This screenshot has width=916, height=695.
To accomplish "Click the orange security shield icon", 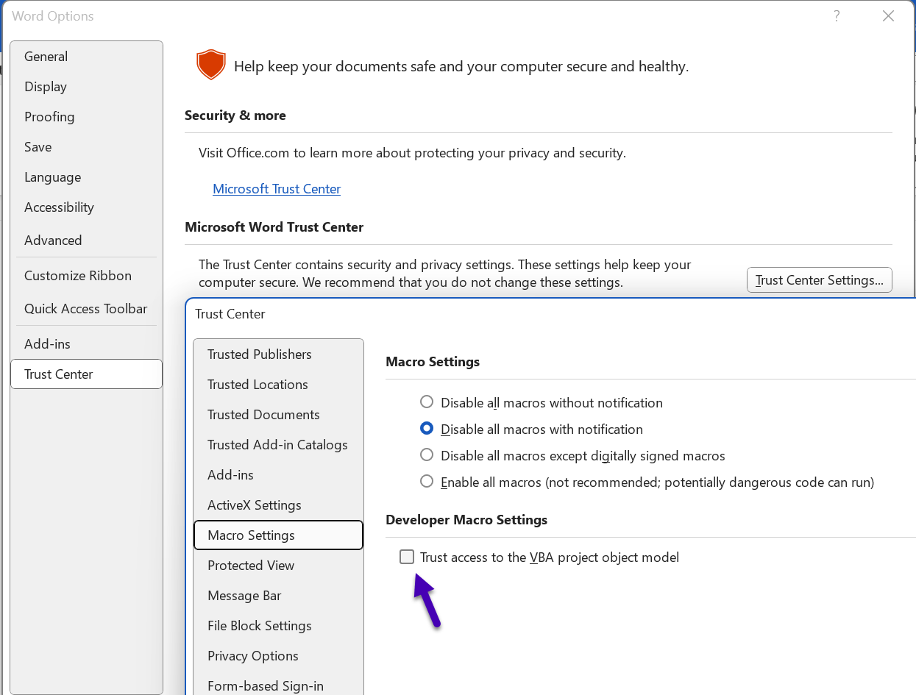I will click(210, 65).
